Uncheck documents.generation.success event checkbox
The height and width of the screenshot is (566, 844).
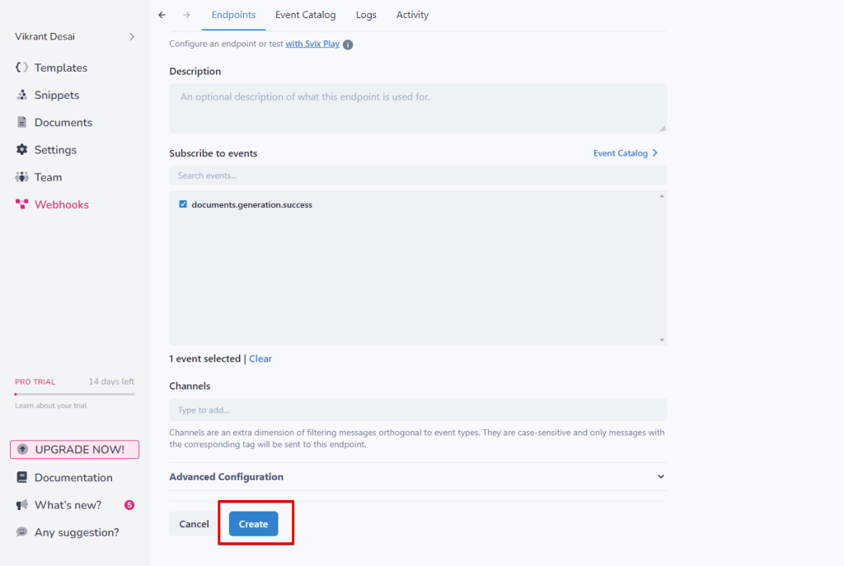[183, 204]
